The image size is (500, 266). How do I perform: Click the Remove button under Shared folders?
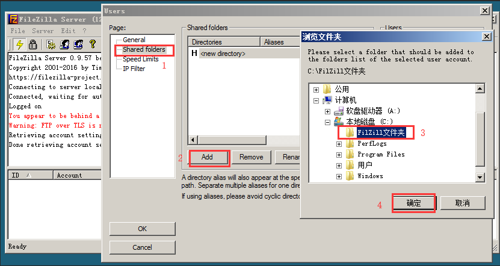(x=252, y=157)
